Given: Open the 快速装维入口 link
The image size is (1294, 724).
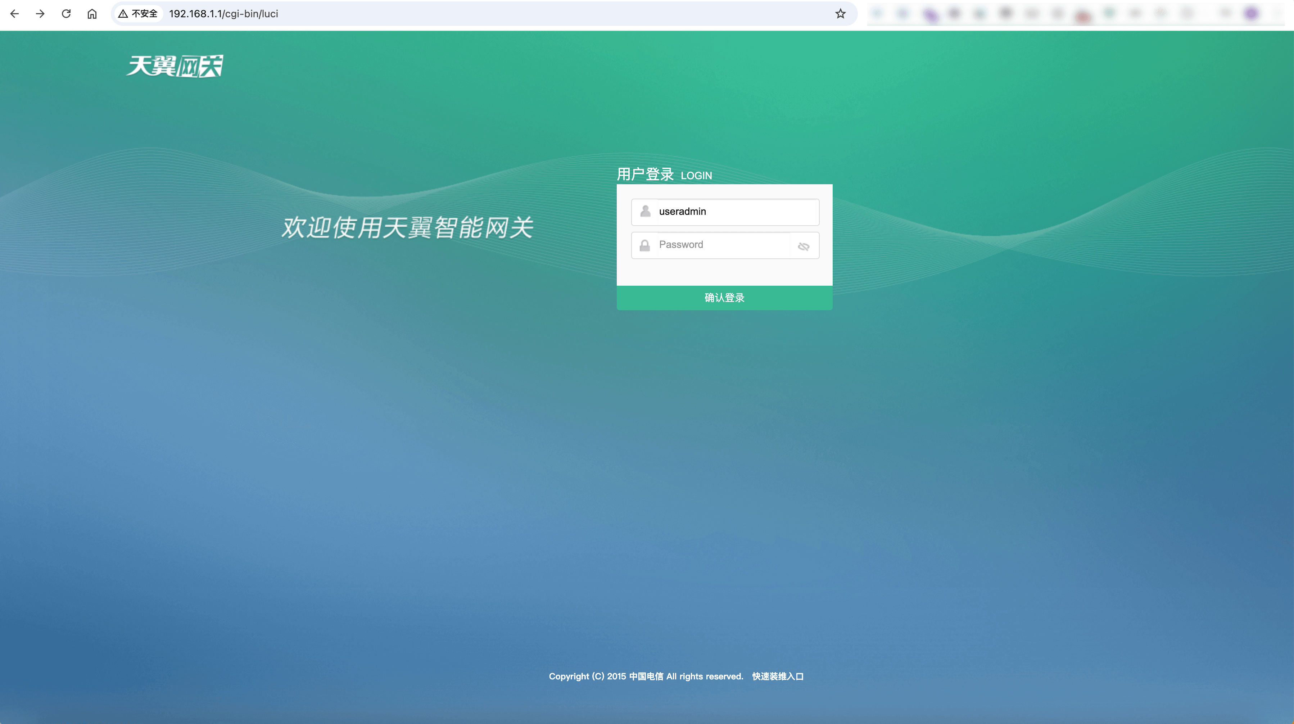Looking at the screenshot, I should click(778, 676).
